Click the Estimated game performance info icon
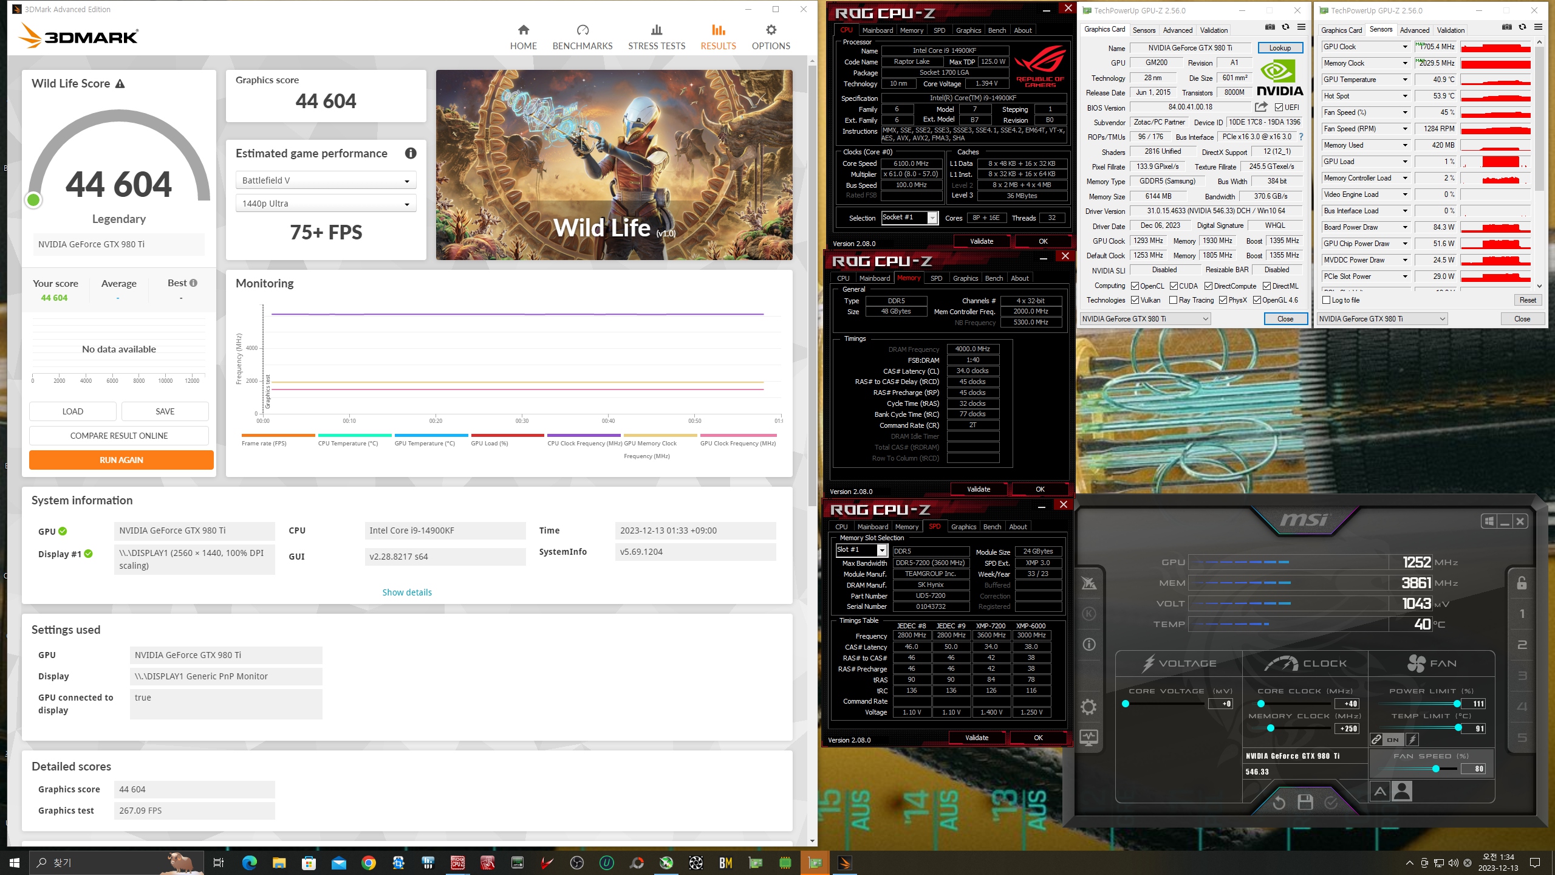The image size is (1555, 875). pyautogui.click(x=411, y=153)
